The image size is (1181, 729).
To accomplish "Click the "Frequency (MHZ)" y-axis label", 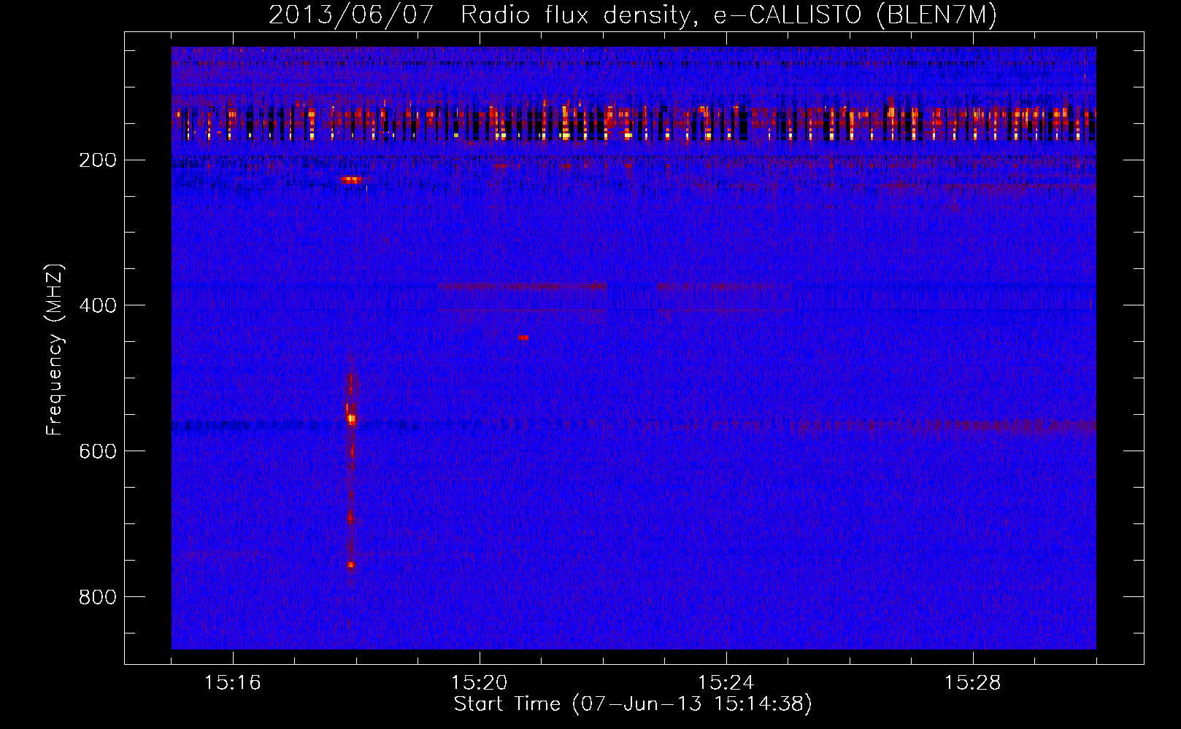I will coord(55,349).
